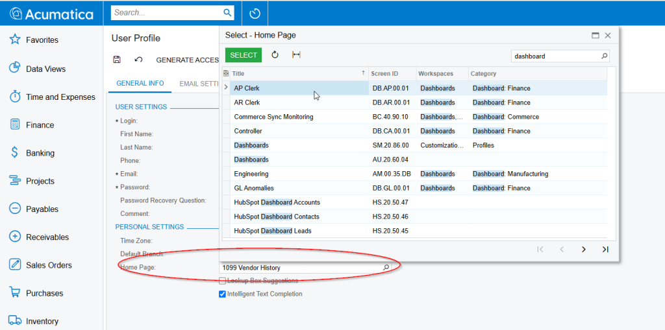Viewport: 665px width, 330px height.
Task: Switch to the Email Settings tab
Action: click(199, 84)
